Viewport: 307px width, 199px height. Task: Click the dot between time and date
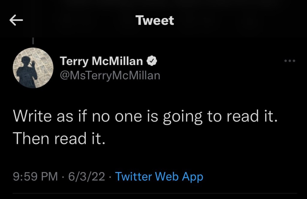tap(63, 177)
